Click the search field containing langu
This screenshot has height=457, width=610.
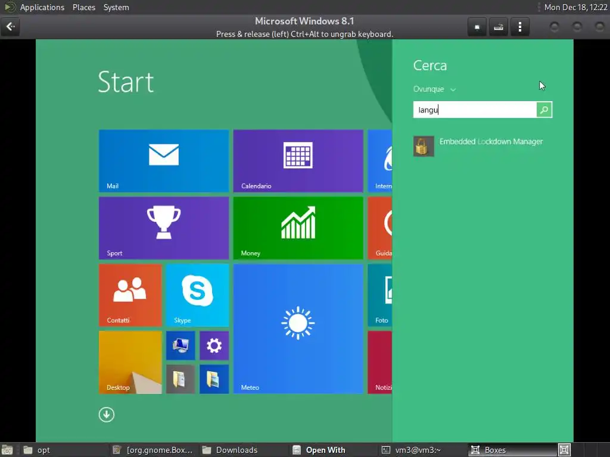(x=475, y=109)
